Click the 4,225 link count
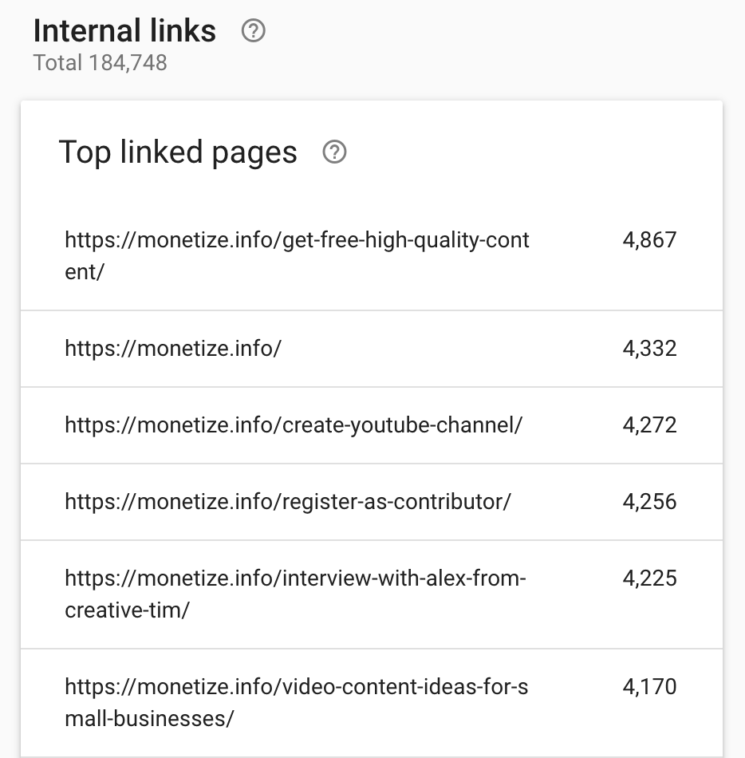 click(x=649, y=578)
